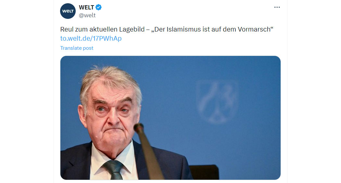341x183 pixels.
Task: Click the man's gray hair in photo
Action: (110, 81)
